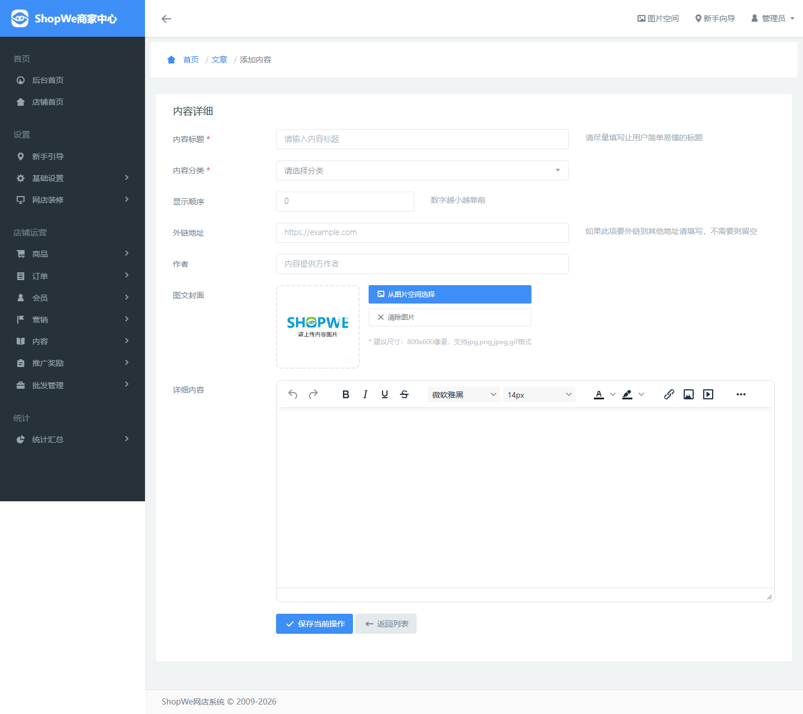Undo in the editor toolbar

click(x=293, y=394)
